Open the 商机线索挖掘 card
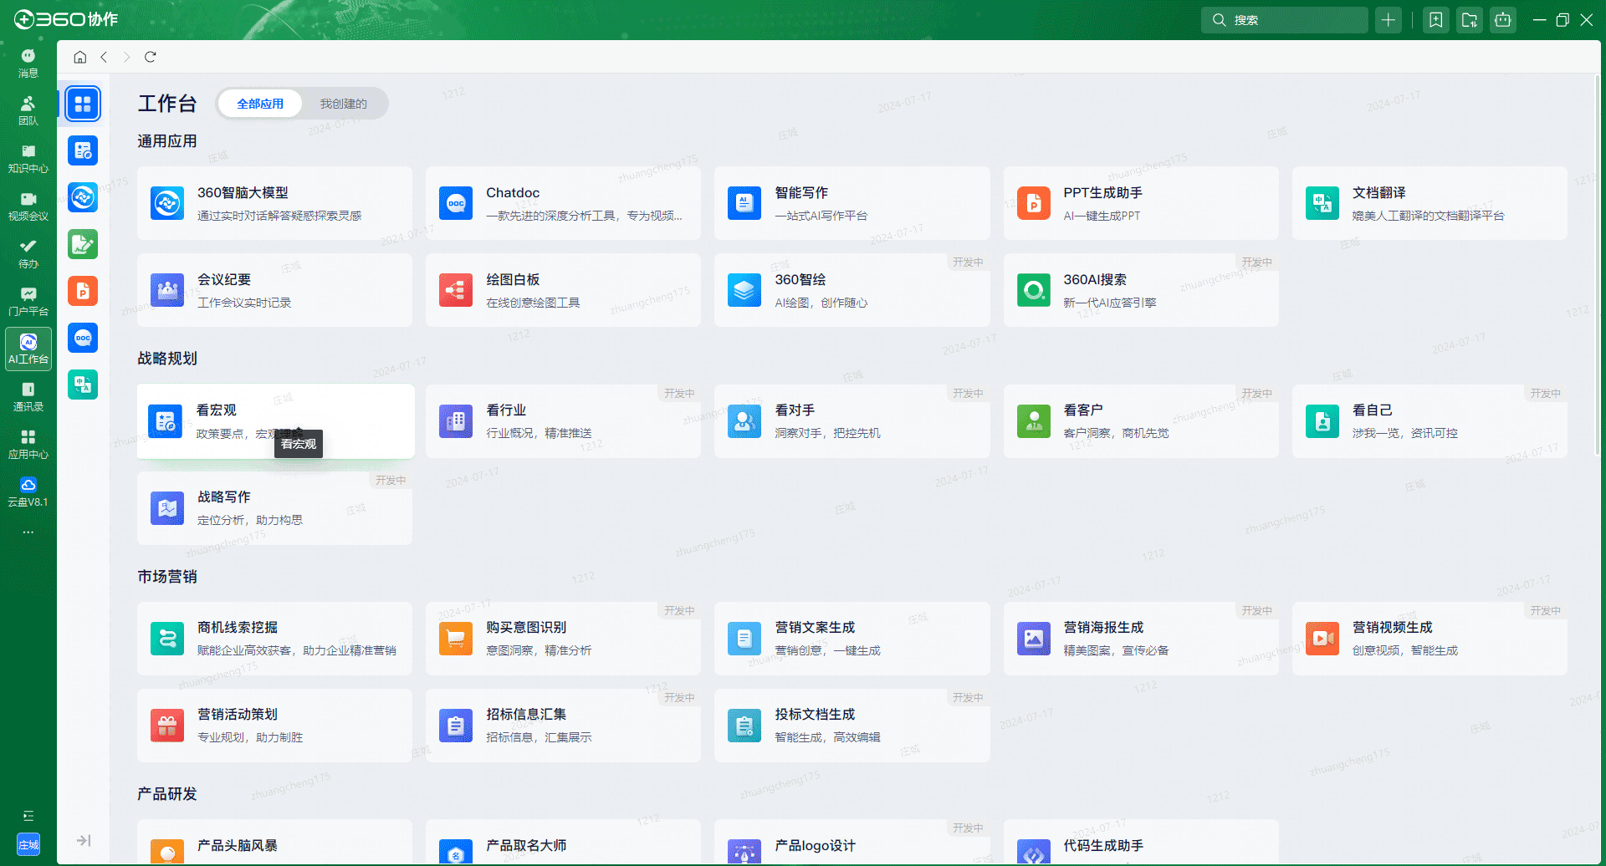Screen dimensions: 1606x866 click(274, 639)
